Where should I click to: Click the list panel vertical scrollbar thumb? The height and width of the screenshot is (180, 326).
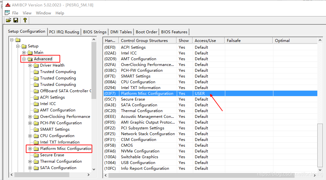320,145
